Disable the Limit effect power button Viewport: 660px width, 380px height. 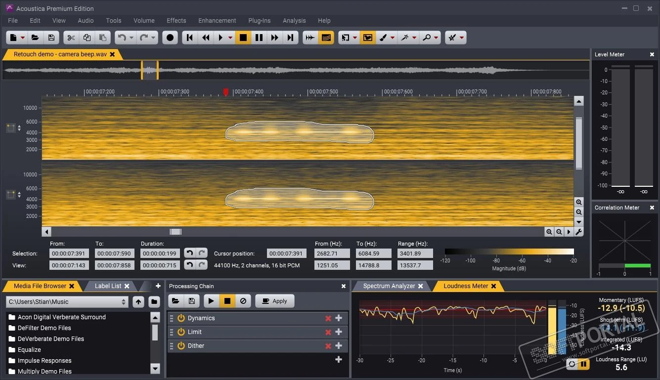181,332
